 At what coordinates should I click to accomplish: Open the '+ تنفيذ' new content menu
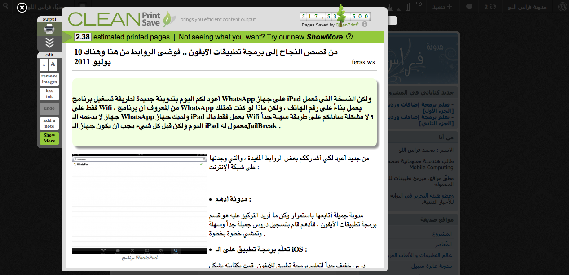(442, 7)
